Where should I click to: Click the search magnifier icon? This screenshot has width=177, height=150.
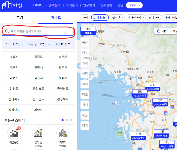pos(7,31)
